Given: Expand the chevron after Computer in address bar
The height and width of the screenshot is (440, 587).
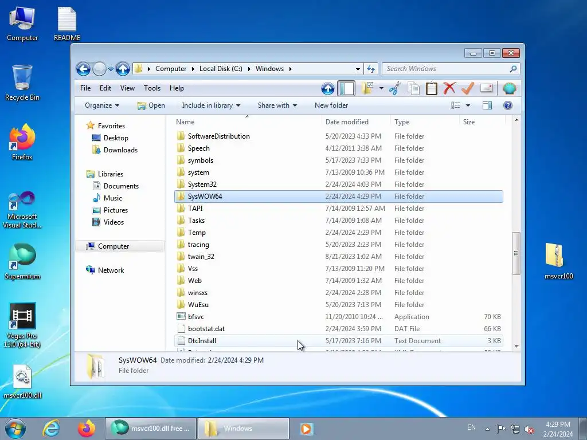Looking at the screenshot, I should (193, 69).
